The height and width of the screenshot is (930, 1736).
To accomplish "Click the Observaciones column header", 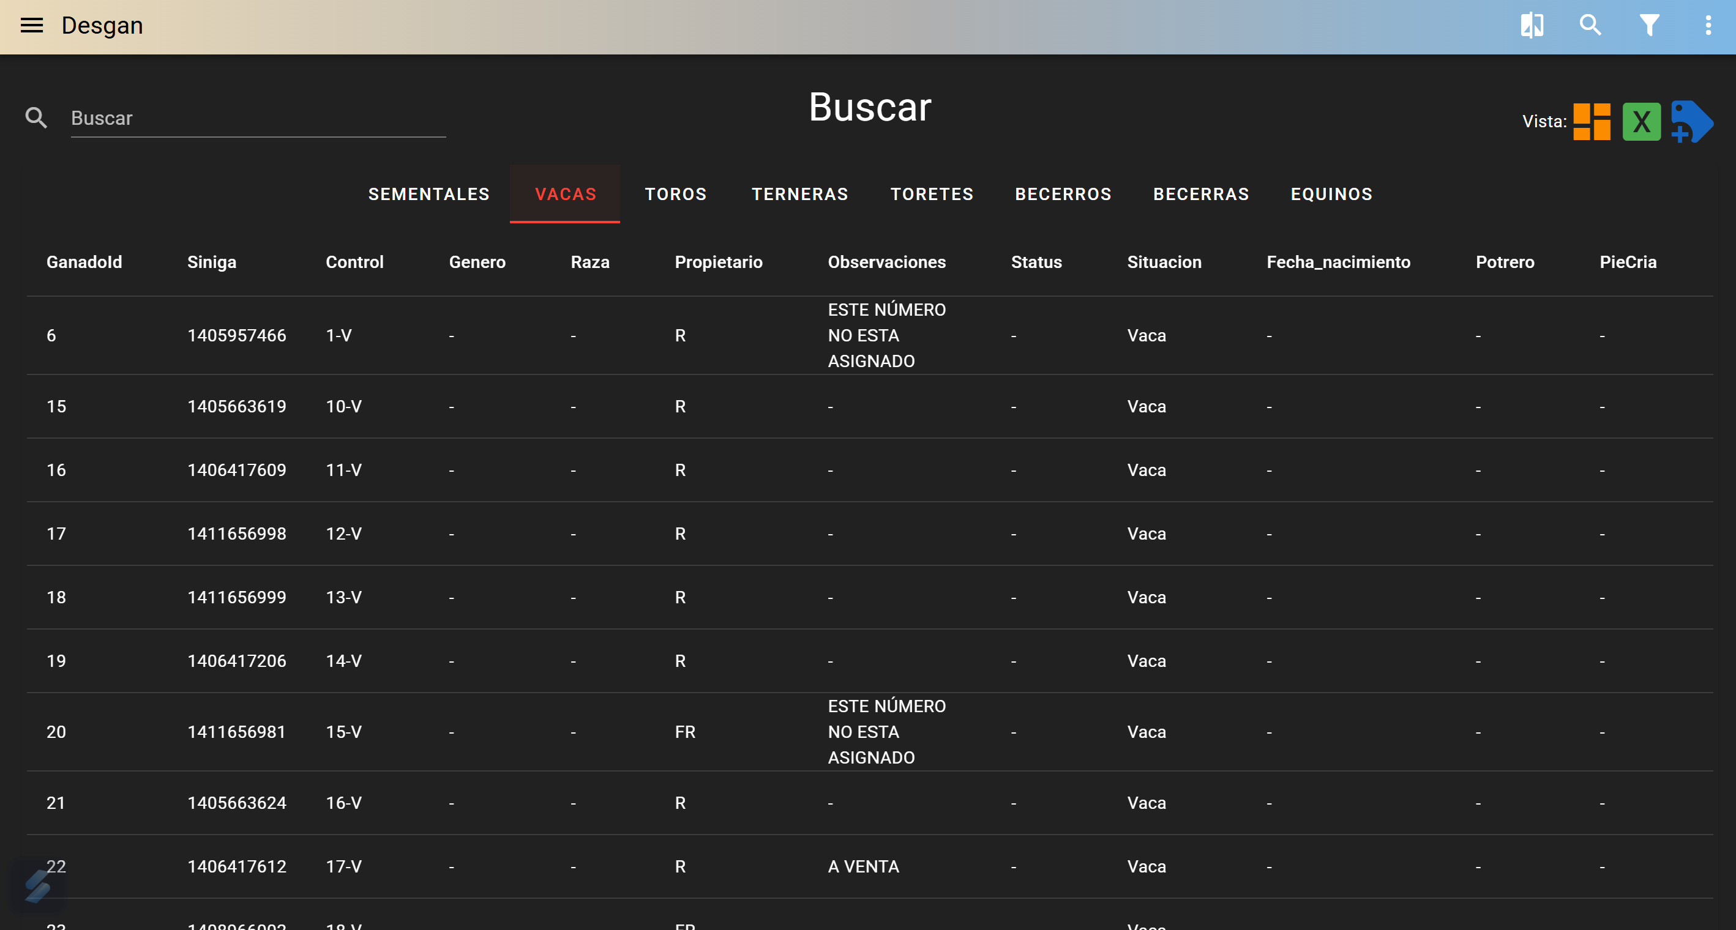I will pyautogui.click(x=886, y=262).
